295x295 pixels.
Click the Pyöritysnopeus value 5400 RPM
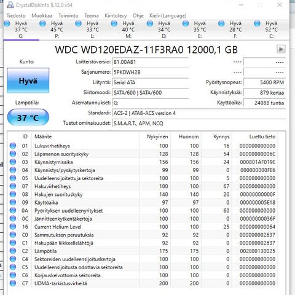(x=264, y=82)
